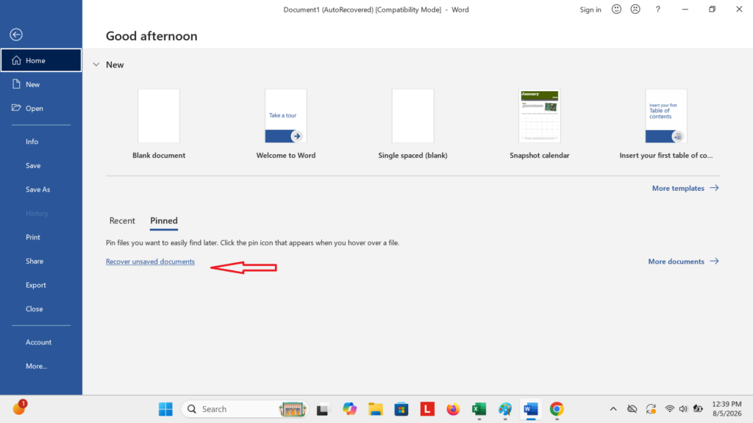This screenshot has height=423, width=753.
Task: Click Sign in at the top
Action: (x=590, y=10)
